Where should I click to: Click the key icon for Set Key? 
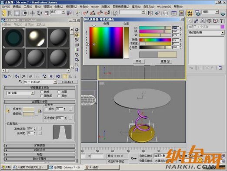(134, 158)
